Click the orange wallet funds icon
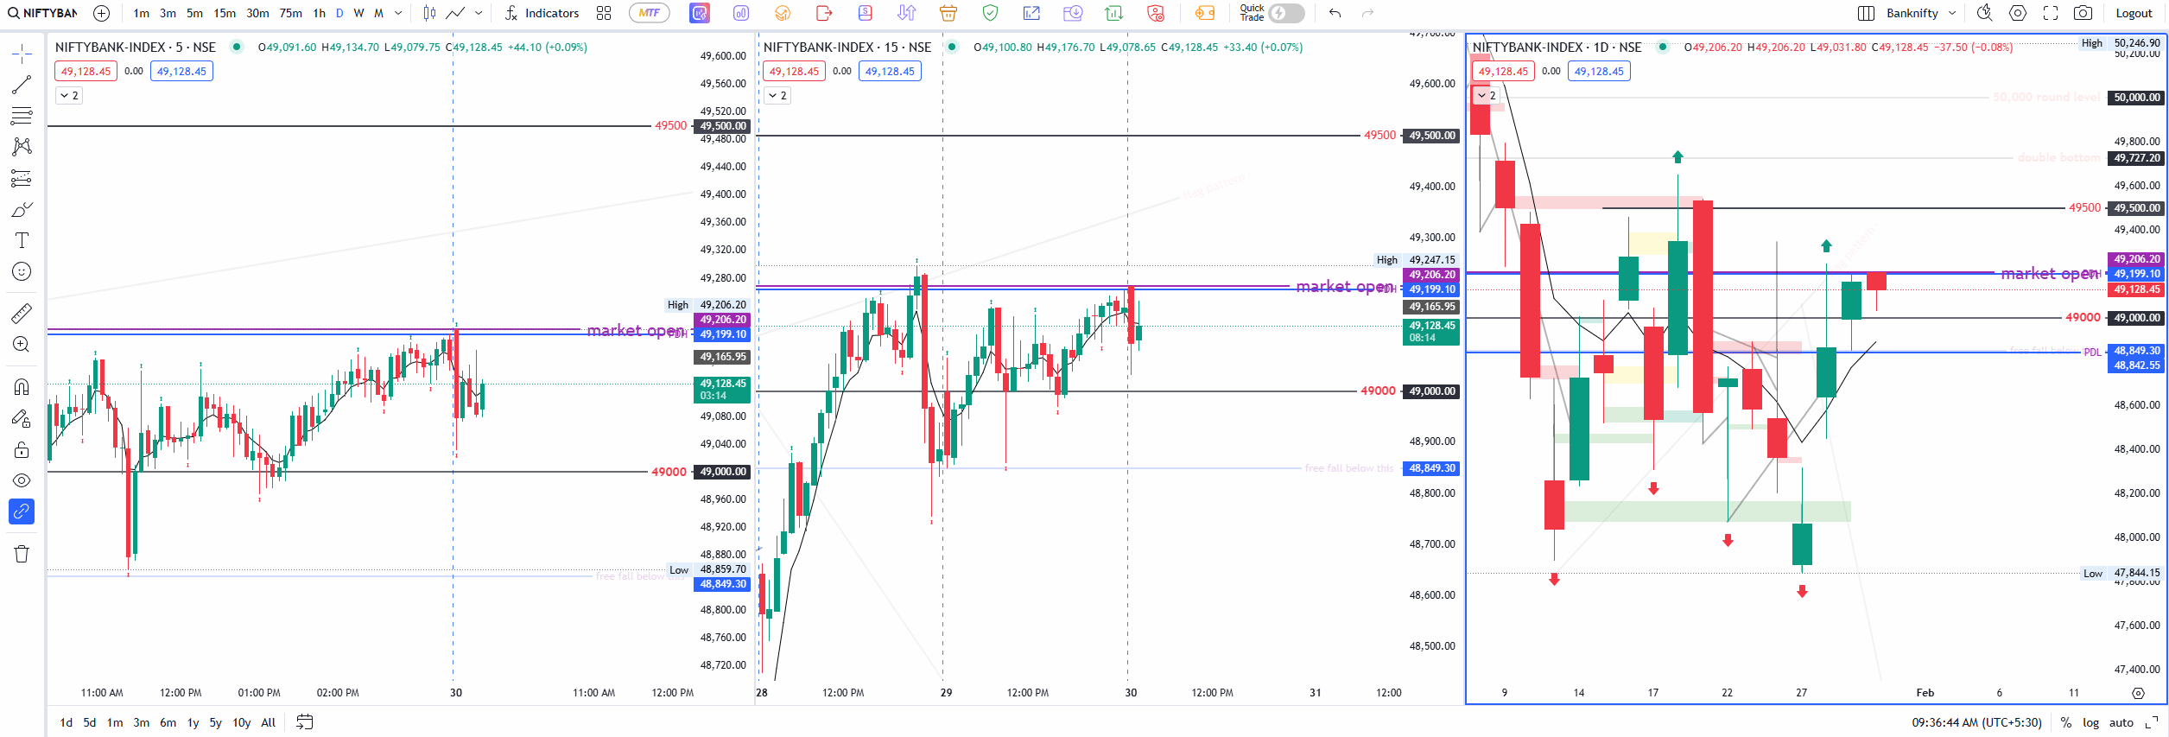 (x=1204, y=13)
